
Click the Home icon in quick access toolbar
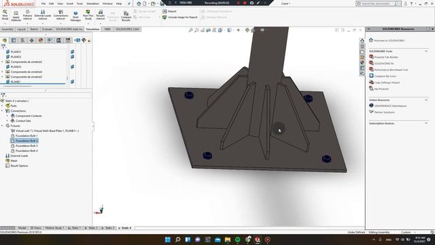(x=139, y=3)
